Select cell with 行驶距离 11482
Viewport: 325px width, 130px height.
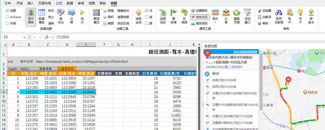point(170,115)
